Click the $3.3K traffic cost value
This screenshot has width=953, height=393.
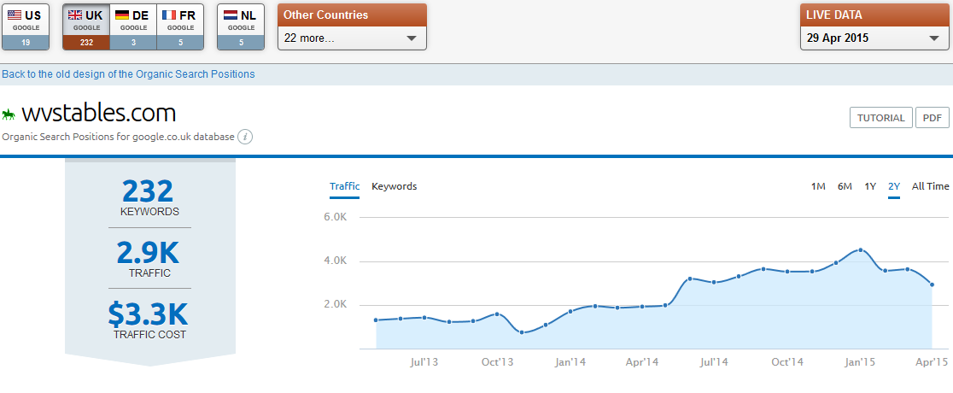149,314
